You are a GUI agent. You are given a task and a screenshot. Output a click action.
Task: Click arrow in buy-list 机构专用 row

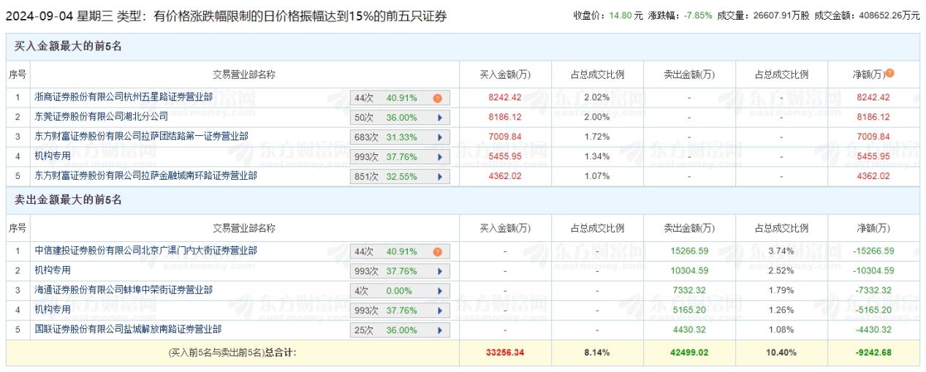(x=439, y=157)
